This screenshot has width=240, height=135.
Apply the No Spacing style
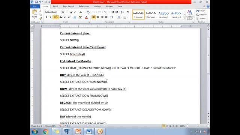point(151,15)
